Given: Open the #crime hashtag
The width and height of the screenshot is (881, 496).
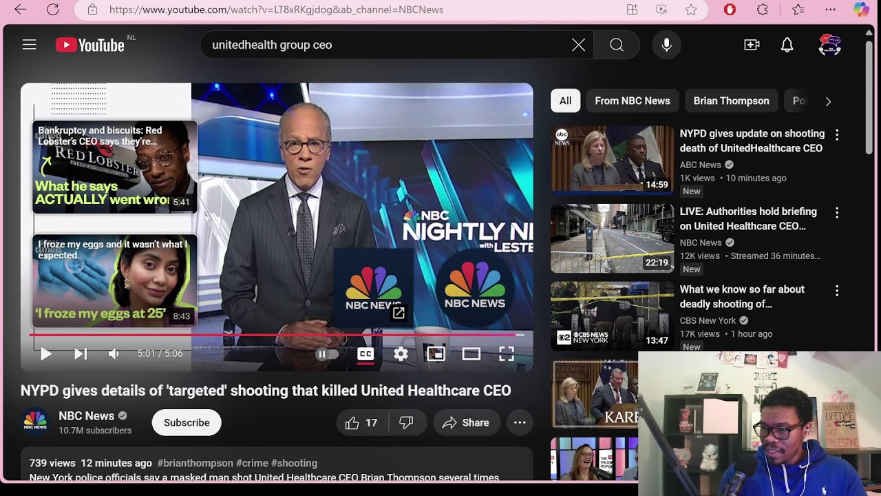Looking at the screenshot, I should [x=252, y=463].
